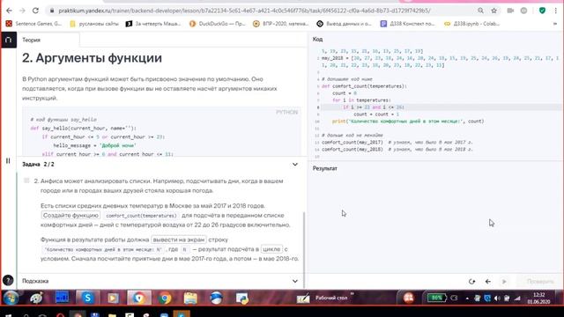This screenshot has height=317, width=564.
Task: Click the zoom magnifier icon in the address bar
Action: (480, 11)
